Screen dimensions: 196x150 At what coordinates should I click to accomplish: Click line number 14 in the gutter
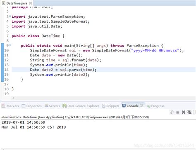6,70
